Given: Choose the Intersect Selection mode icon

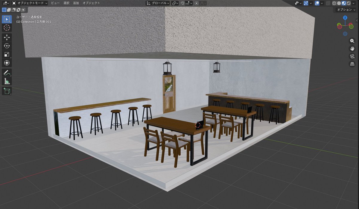Looking at the screenshot, I should pyautogui.click(x=23, y=10).
